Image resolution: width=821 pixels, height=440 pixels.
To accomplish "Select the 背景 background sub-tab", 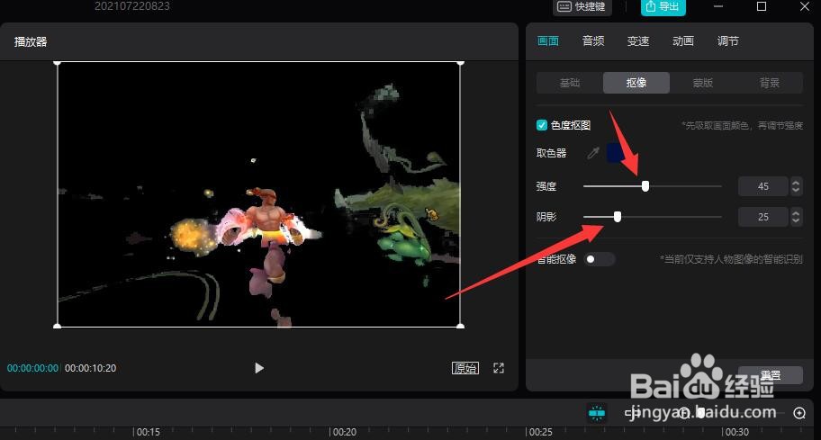I will pos(769,83).
